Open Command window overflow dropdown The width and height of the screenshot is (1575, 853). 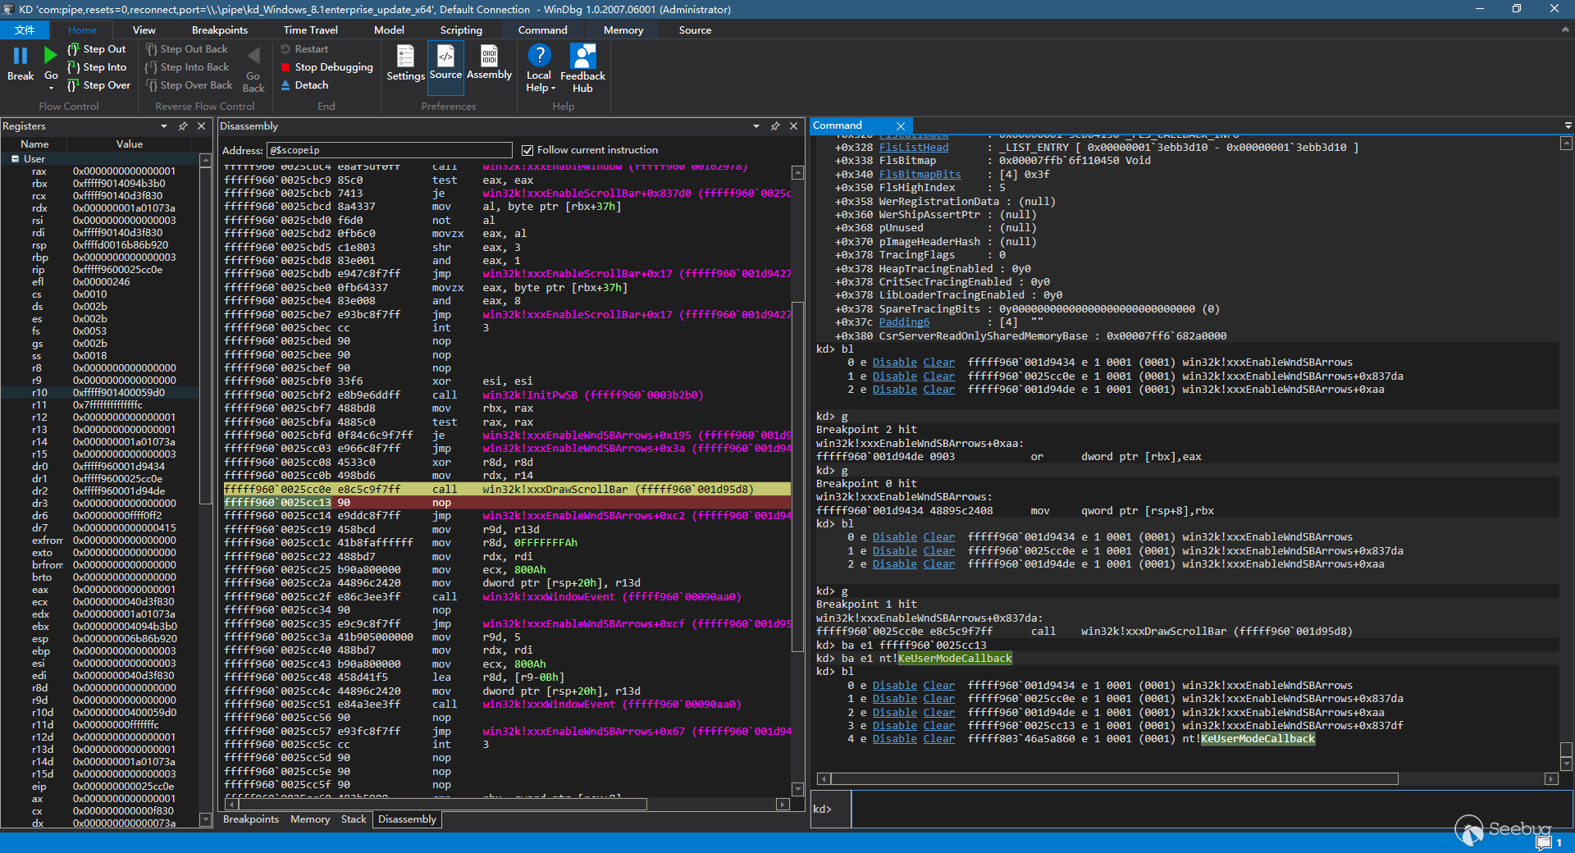click(1568, 126)
